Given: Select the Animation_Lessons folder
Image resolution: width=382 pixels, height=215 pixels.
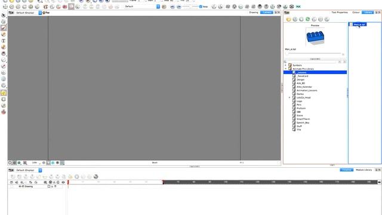Looking at the screenshot, I should tap(306, 90).
